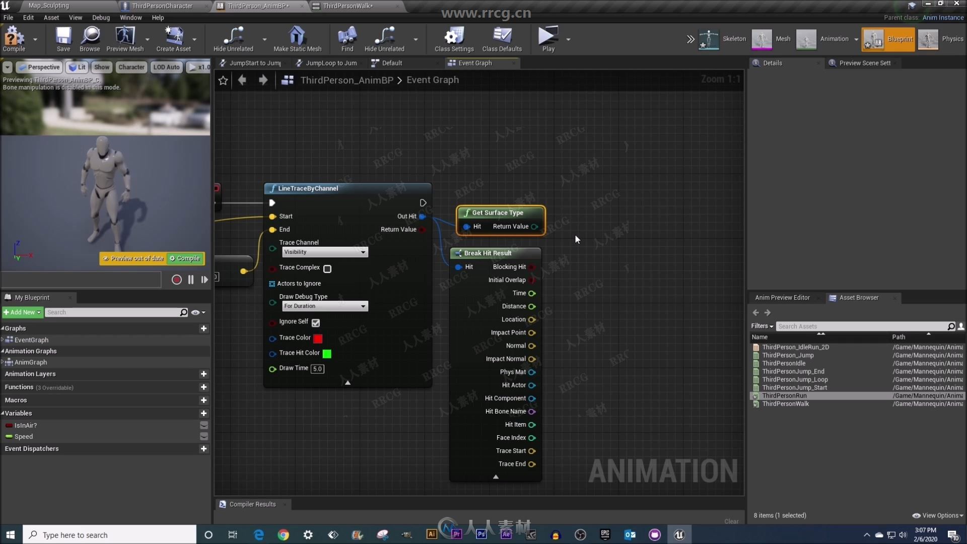The width and height of the screenshot is (967, 544).
Task: Open viewport options dropdown arrow
Action: click(8, 67)
